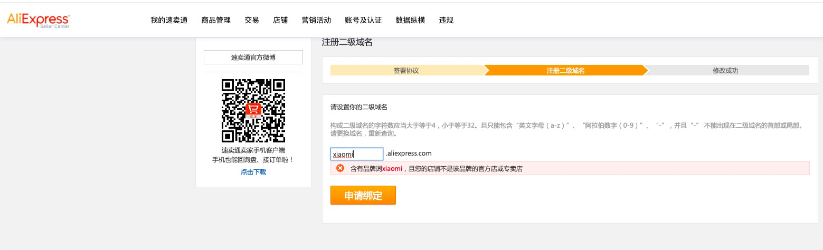823x250 pixels.
Task: Click the seller app QR code
Action: pos(253,111)
